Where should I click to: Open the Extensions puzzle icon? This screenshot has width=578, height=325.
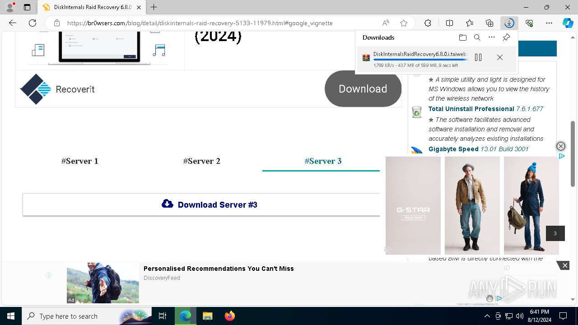pyautogui.click(x=428, y=23)
